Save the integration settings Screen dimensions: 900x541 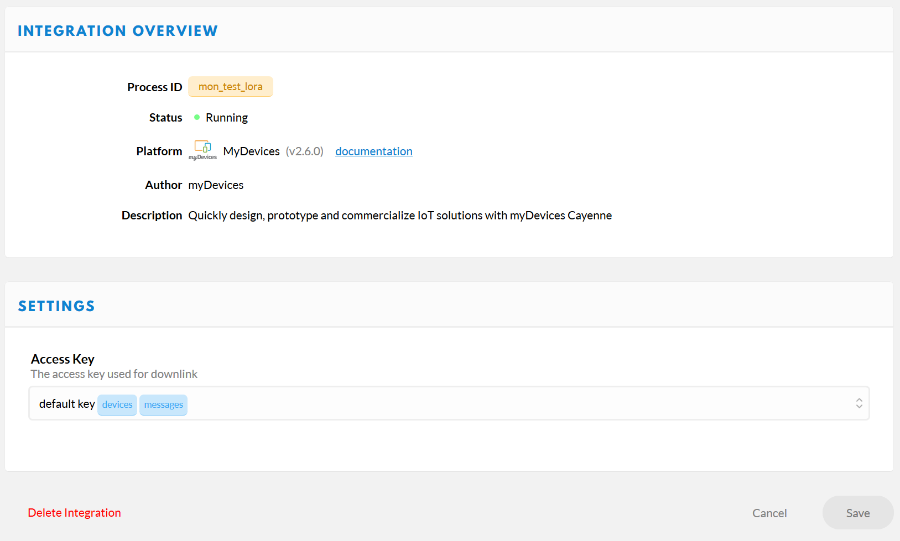click(858, 513)
